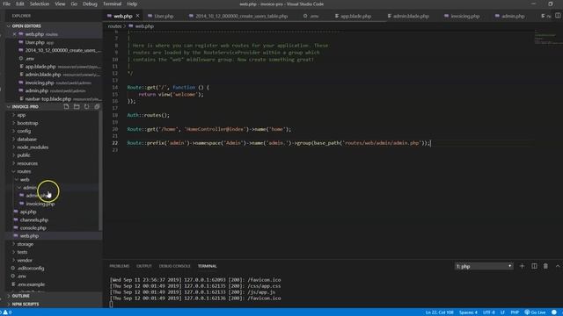Open the Edit menu
Viewport: 563px width, 316px height.
[19, 4]
